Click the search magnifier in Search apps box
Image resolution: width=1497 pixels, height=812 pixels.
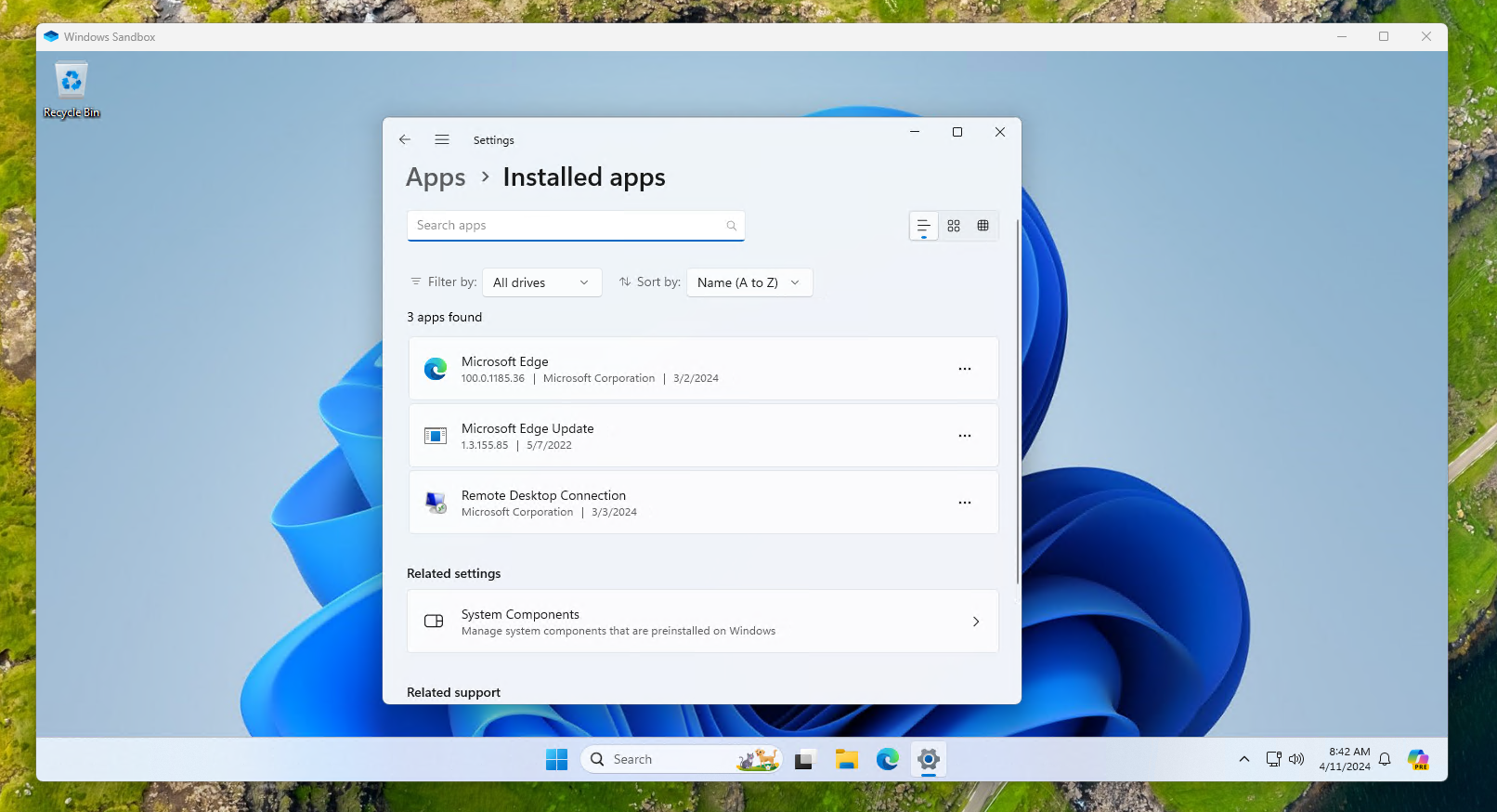pyautogui.click(x=732, y=226)
